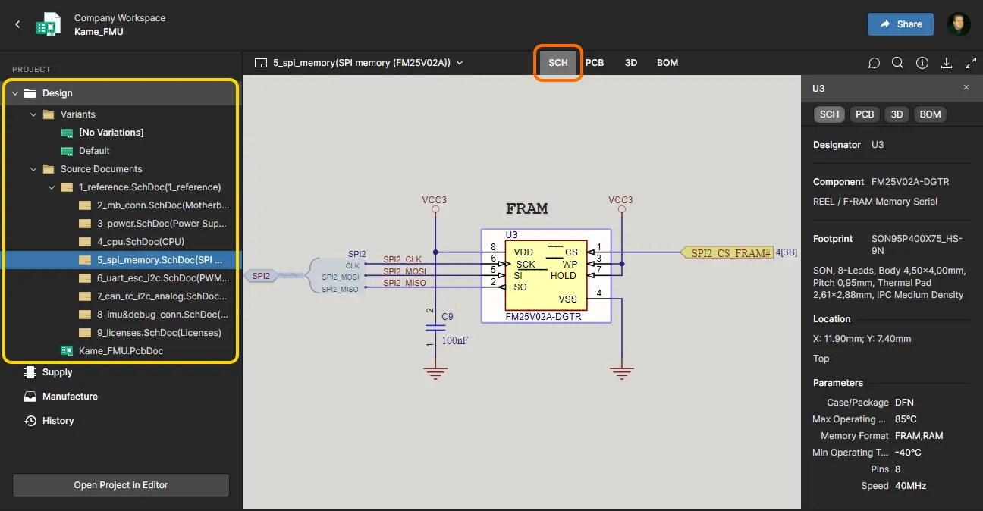This screenshot has width=983, height=511.
Task: Click the Source Documents folder icon
Action: [49, 169]
